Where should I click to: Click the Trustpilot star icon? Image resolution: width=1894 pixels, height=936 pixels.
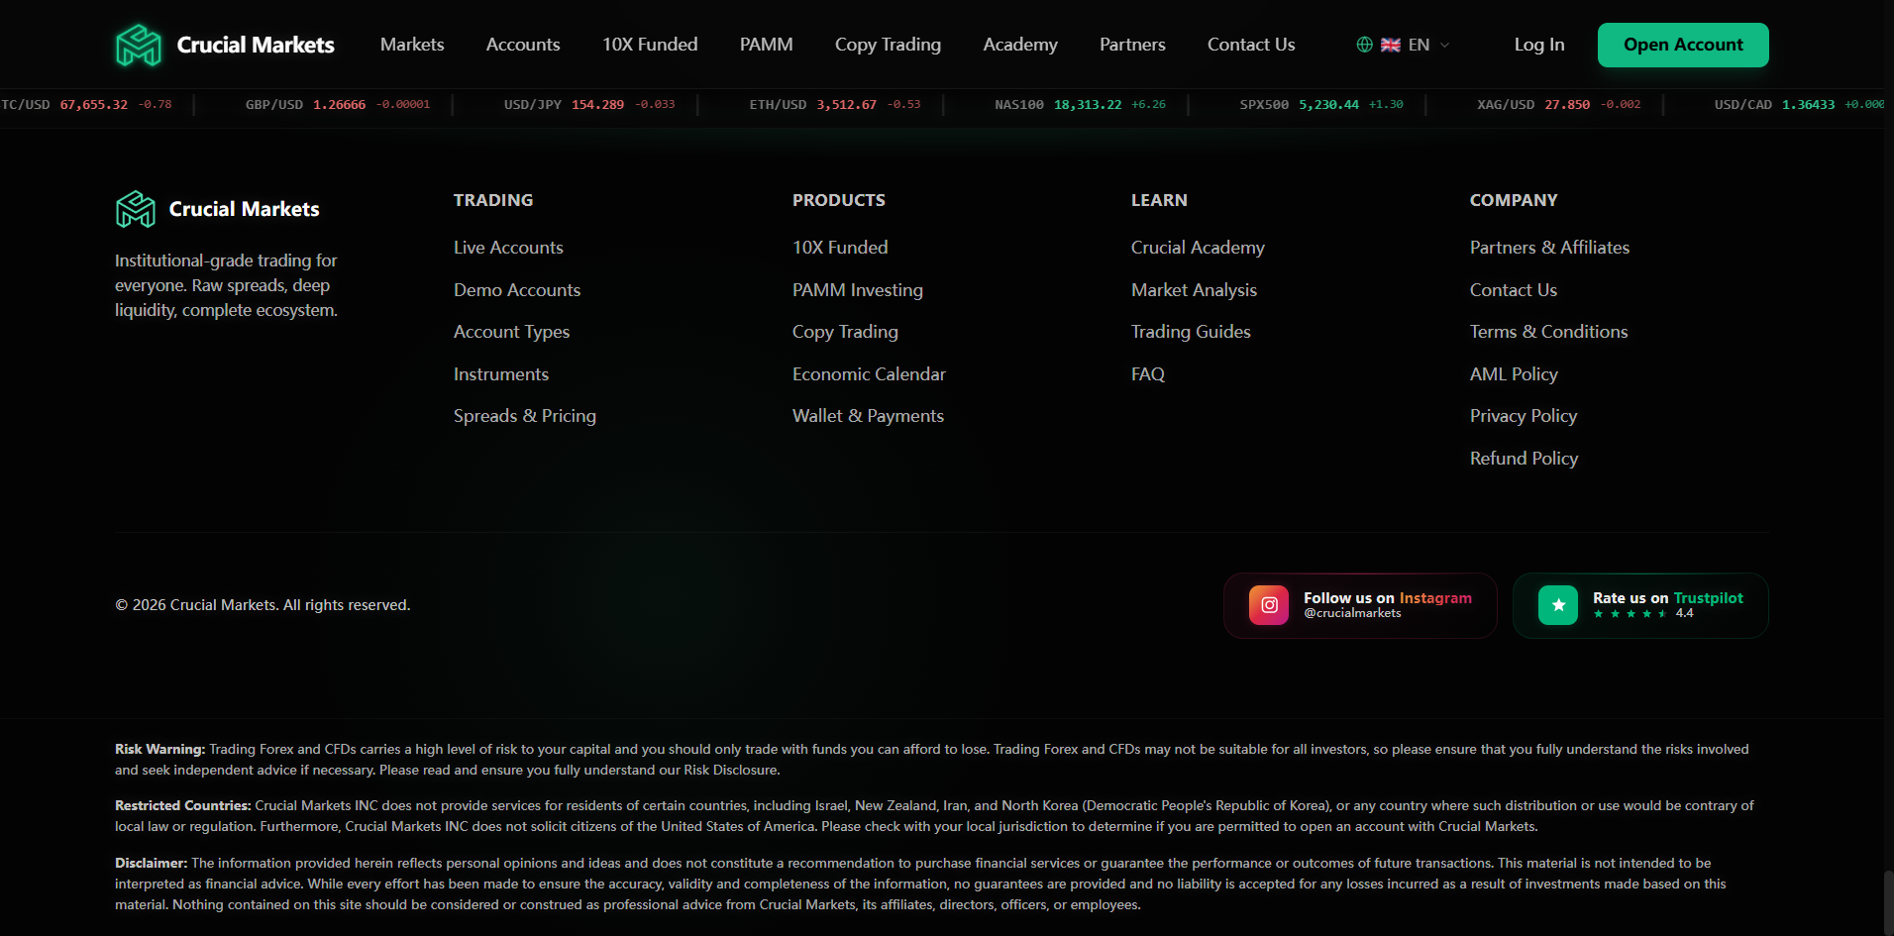tap(1558, 605)
